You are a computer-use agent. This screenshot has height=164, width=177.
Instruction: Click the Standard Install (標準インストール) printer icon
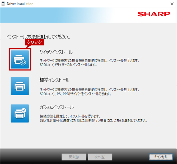coord(20,86)
